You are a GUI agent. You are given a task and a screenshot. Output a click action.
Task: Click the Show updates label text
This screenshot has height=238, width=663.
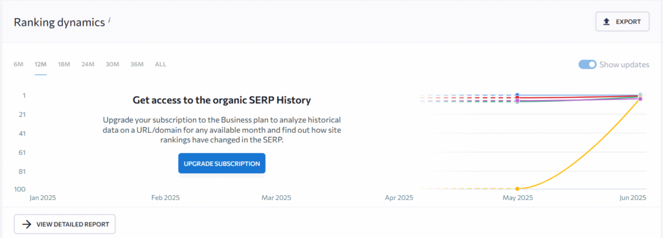click(x=624, y=64)
